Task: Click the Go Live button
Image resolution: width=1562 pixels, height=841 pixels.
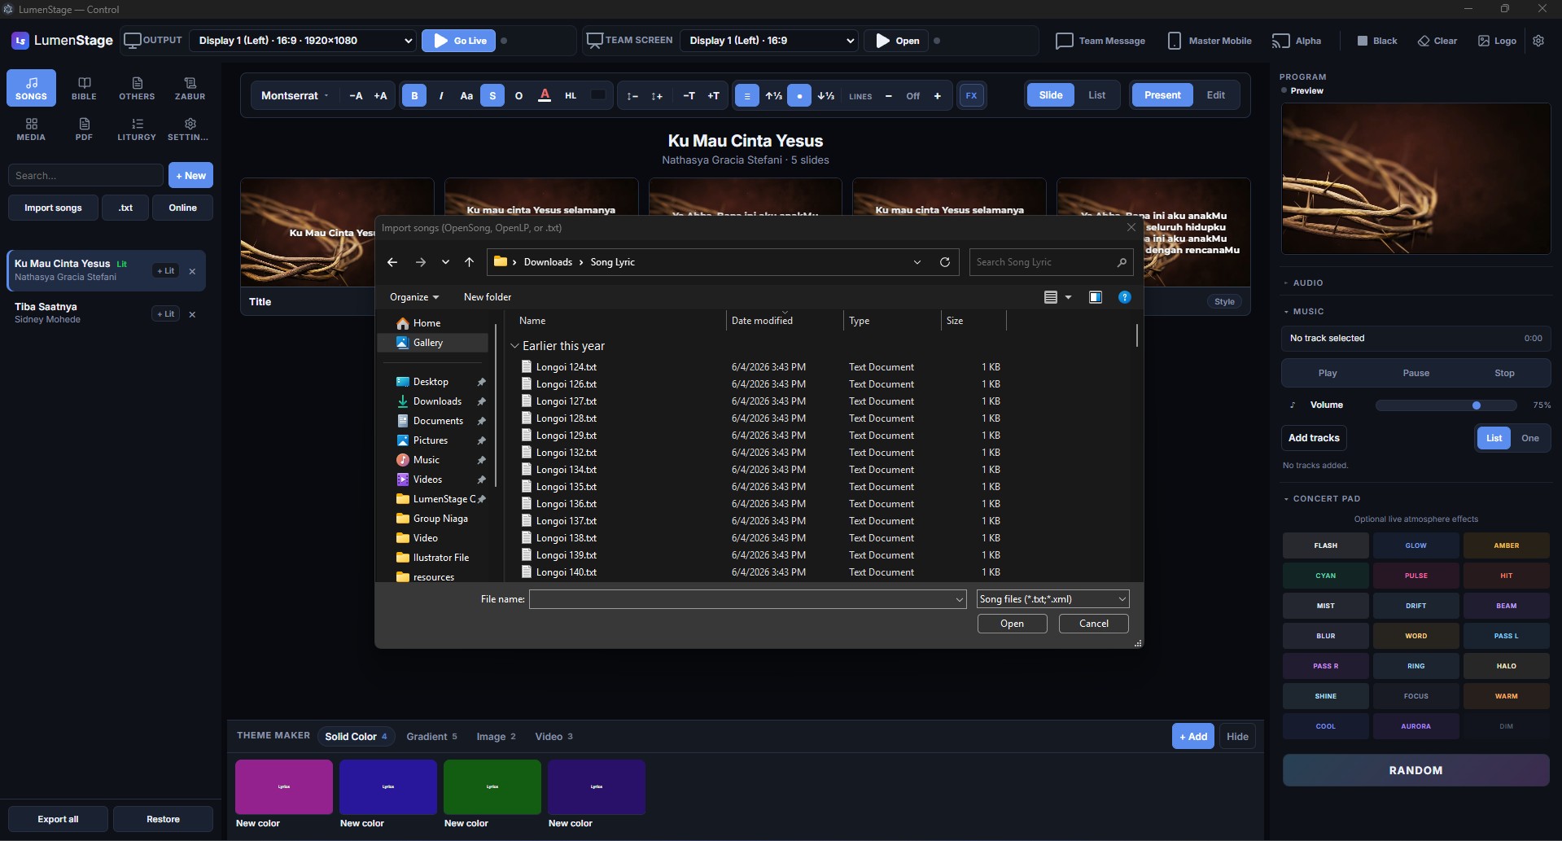Action: point(458,41)
